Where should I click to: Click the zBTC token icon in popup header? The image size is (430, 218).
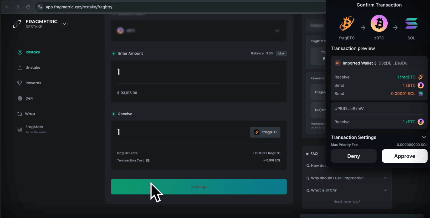(x=379, y=23)
